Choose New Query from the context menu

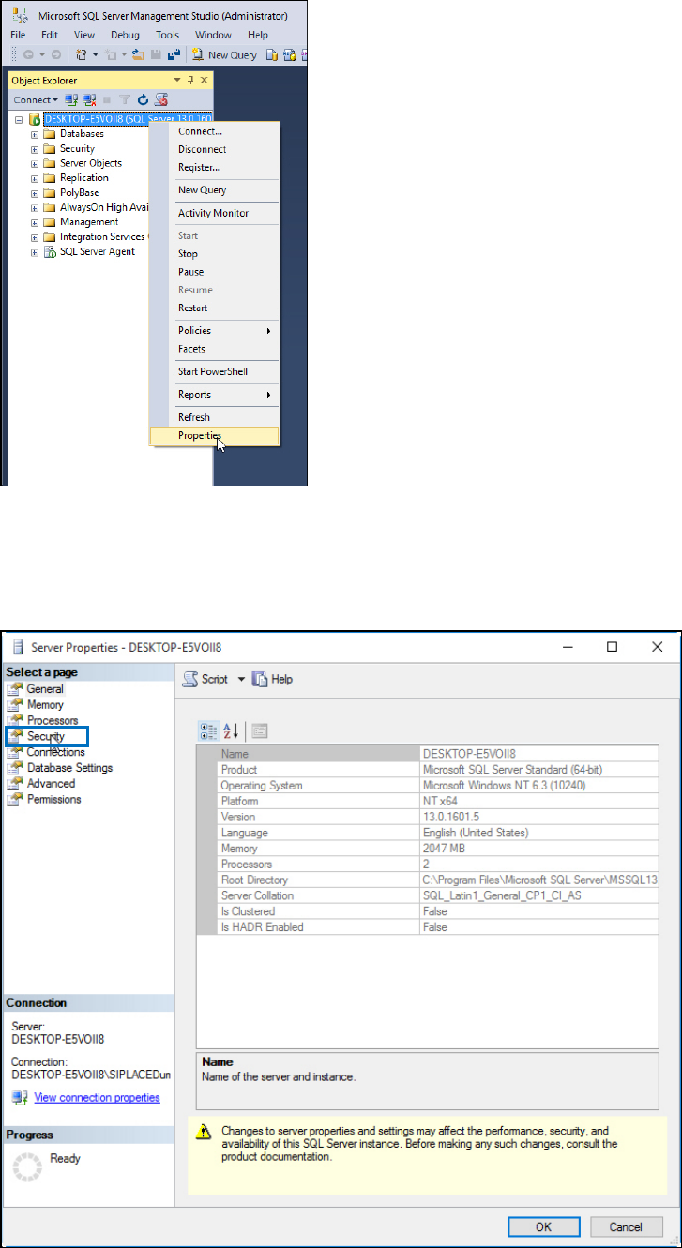(215, 190)
